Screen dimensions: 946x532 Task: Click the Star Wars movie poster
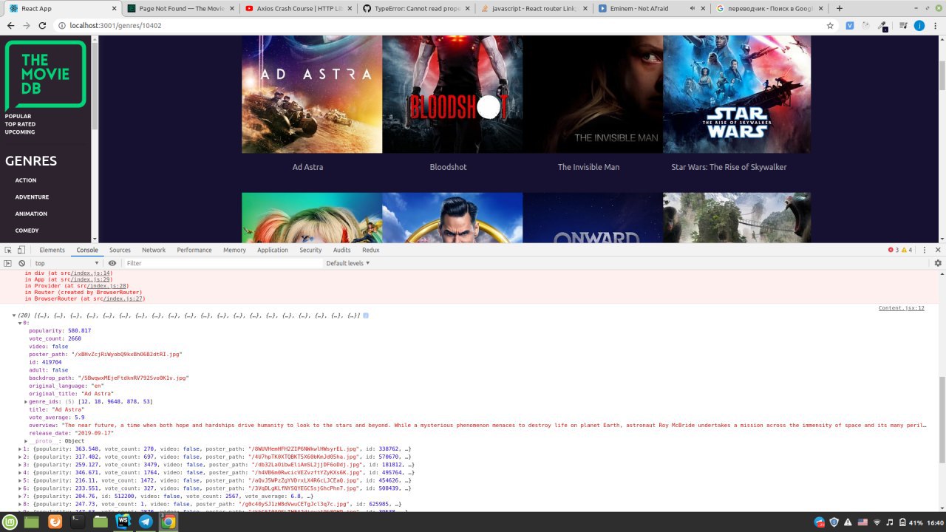[737, 94]
